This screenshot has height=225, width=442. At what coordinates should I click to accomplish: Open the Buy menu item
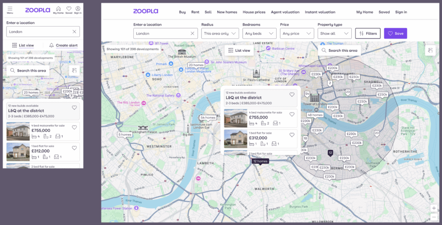click(x=183, y=12)
